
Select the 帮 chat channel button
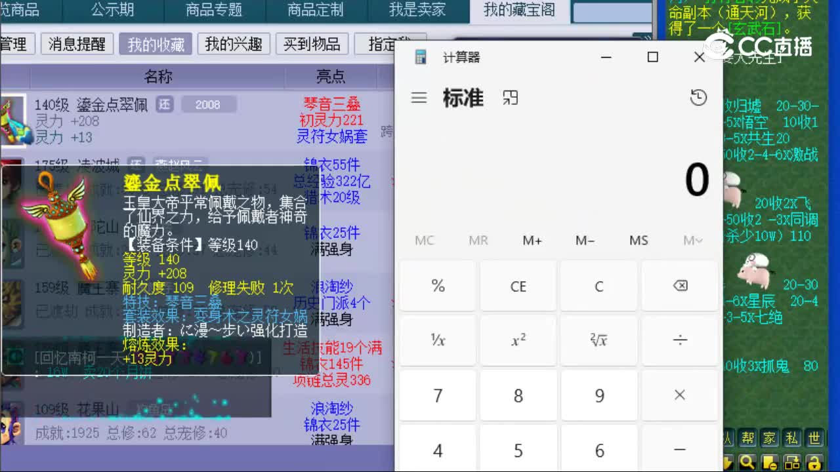(x=748, y=438)
